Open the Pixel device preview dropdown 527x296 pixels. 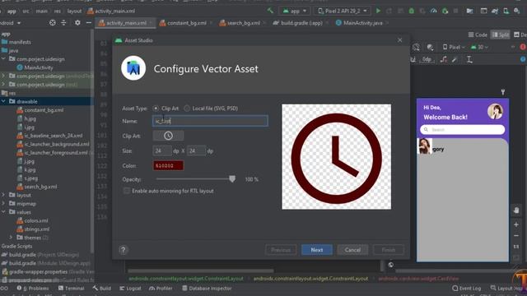[454, 47]
